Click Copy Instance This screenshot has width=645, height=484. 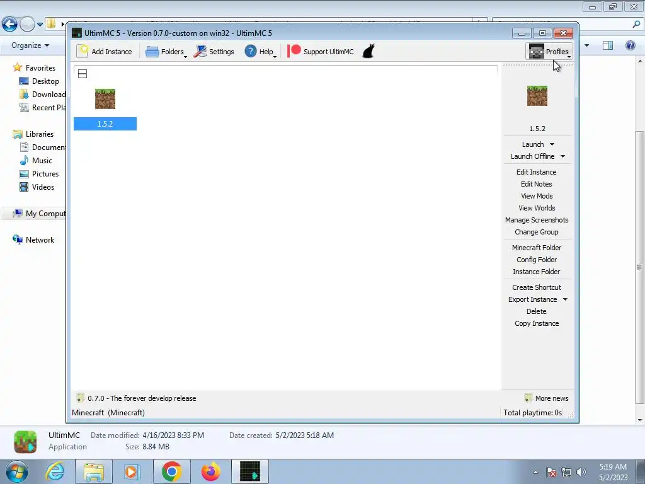pos(537,323)
